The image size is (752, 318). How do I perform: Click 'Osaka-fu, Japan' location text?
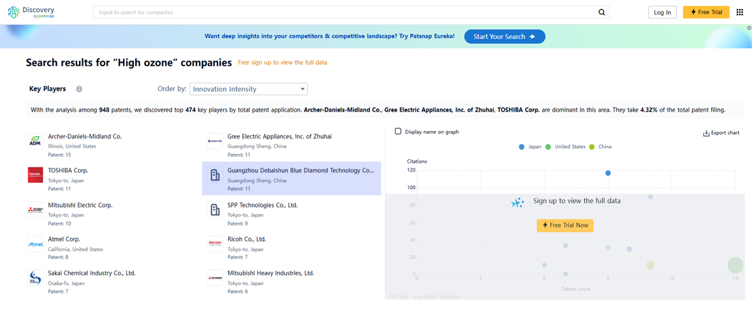tap(66, 283)
